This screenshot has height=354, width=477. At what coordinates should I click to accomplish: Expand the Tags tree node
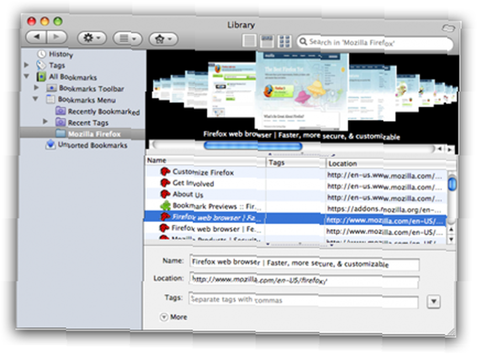[27, 65]
